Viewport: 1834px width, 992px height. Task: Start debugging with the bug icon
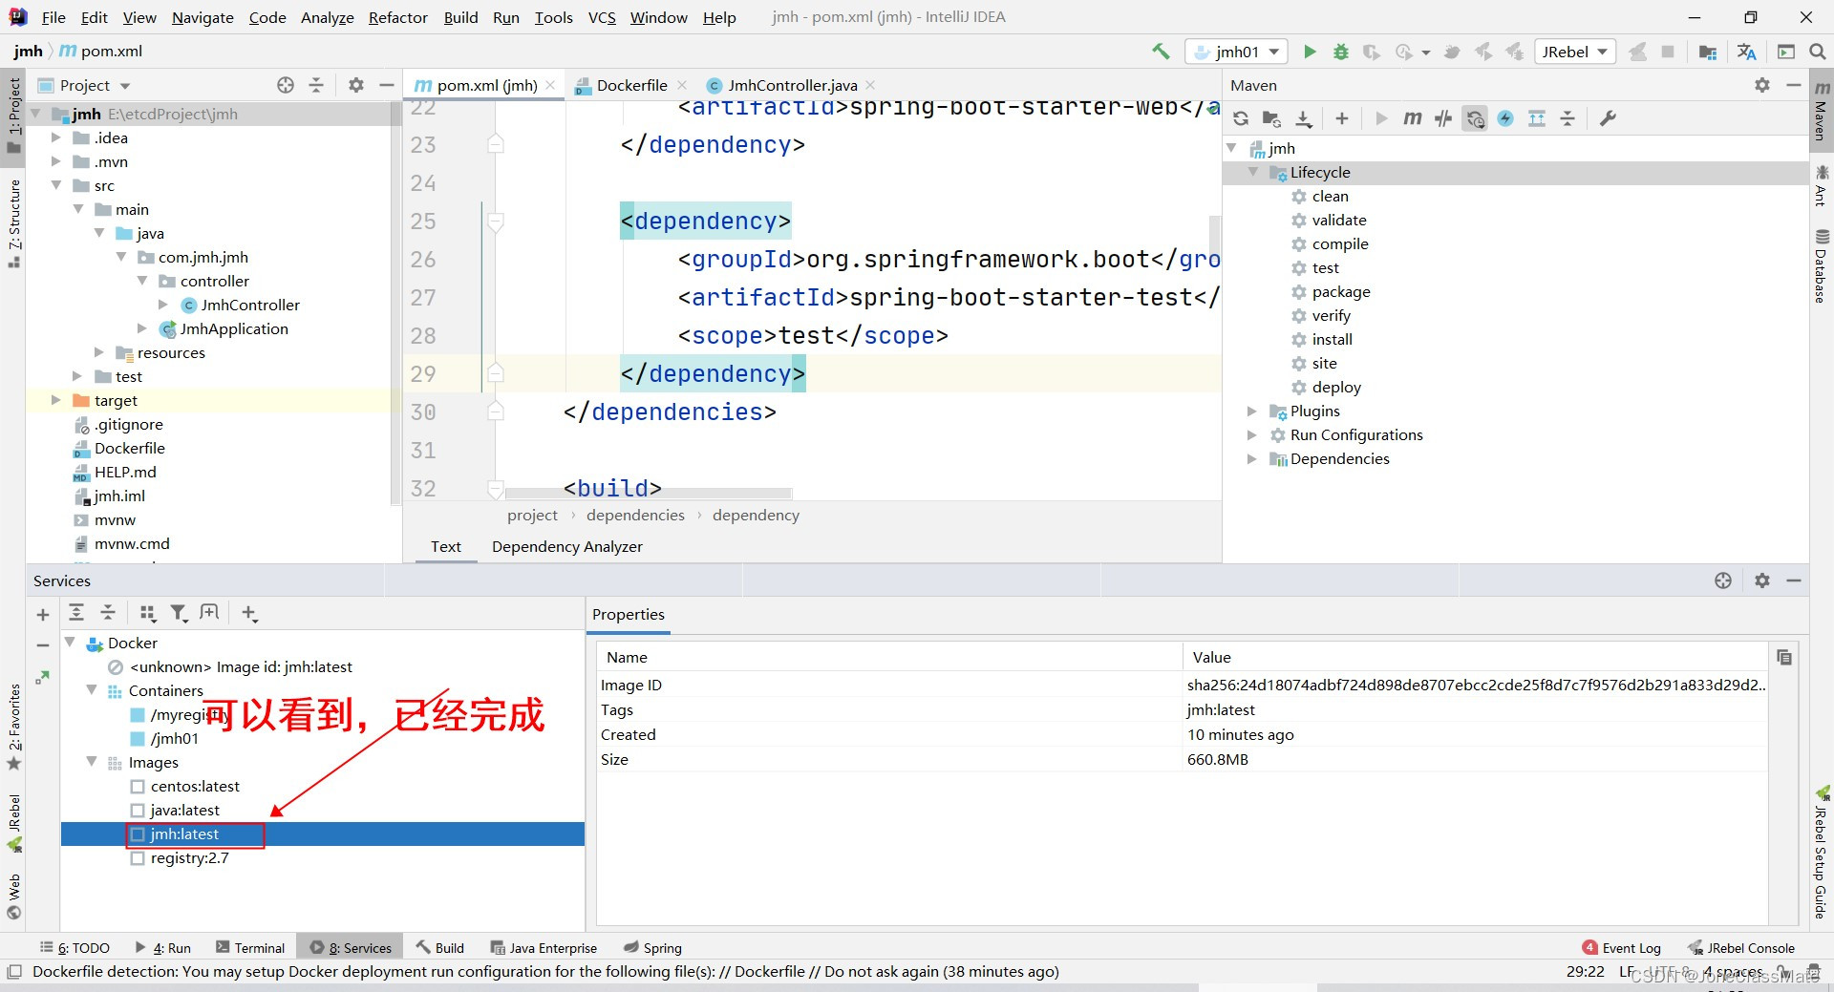pyautogui.click(x=1341, y=52)
